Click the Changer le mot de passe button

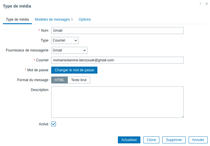(74, 70)
